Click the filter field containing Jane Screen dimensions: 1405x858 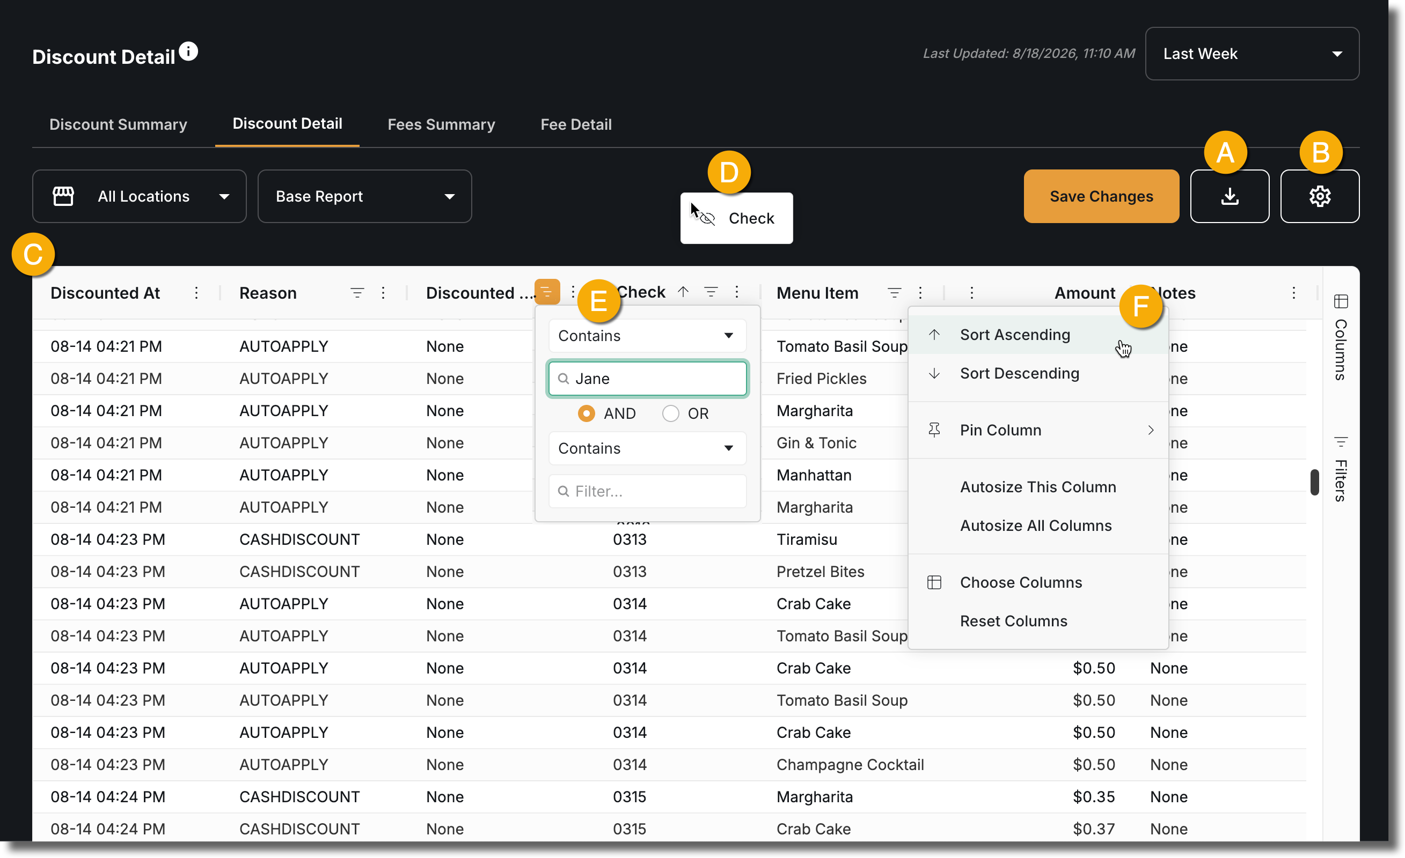point(647,378)
